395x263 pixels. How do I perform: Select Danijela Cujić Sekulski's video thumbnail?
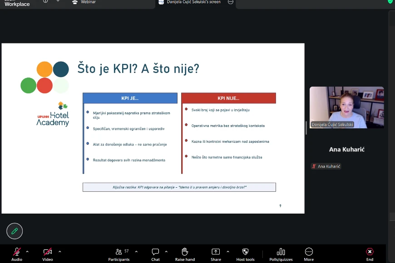[x=346, y=107]
